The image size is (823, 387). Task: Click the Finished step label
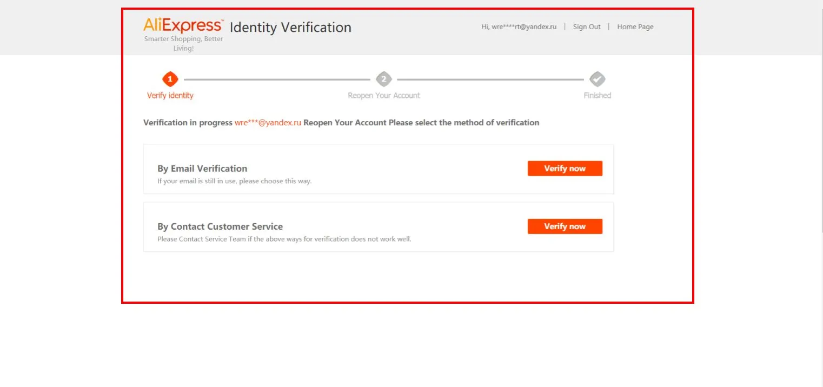[598, 96]
